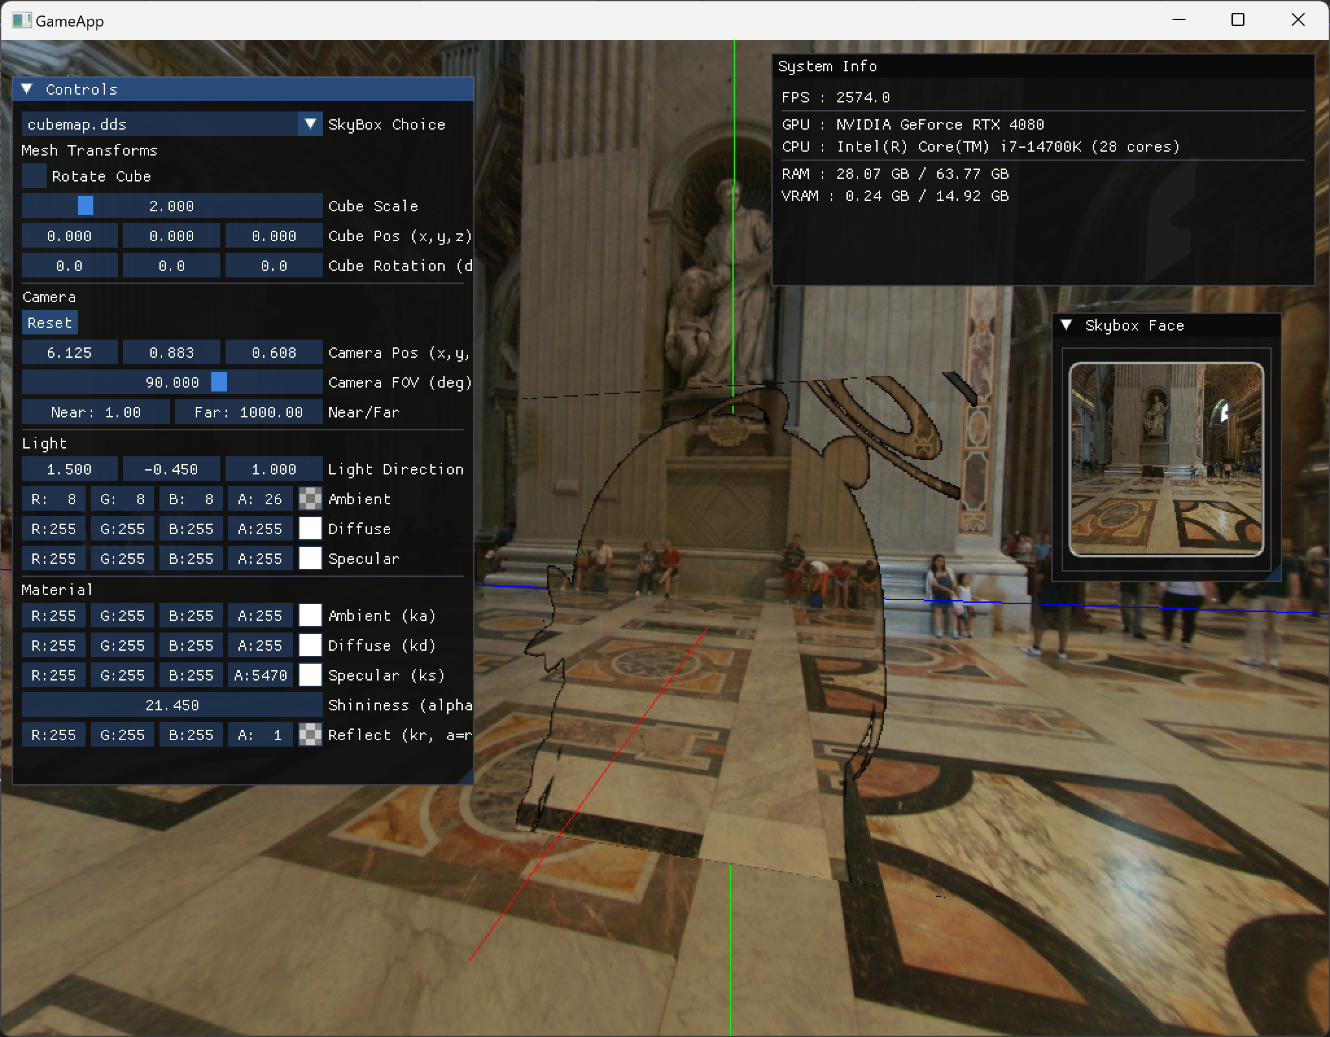Viewport: 1330px width, 1037px height.
Task: Click the Camera FOV slider
Action: 172,382
